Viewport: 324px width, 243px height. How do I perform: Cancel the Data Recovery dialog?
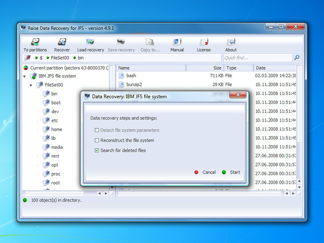point(205,172)
